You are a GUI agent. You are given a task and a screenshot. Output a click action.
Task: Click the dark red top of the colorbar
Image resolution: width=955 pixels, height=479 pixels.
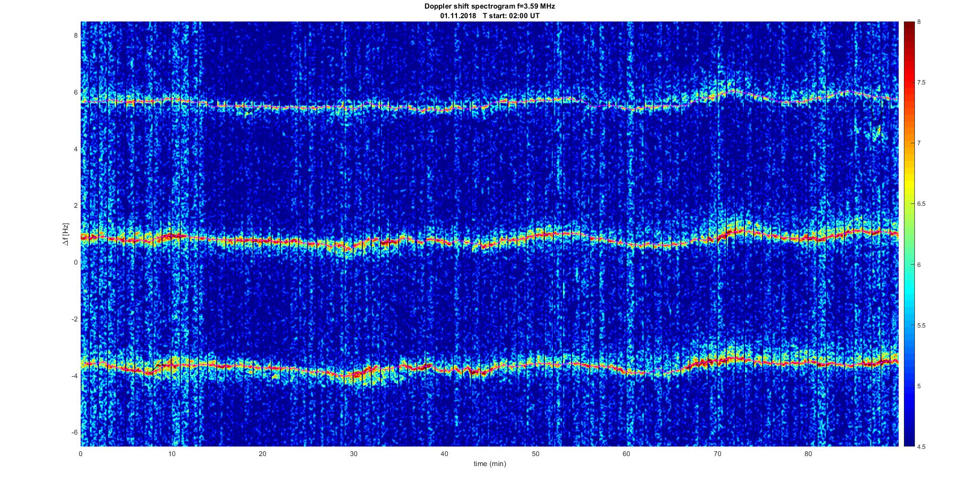point(909,25)
